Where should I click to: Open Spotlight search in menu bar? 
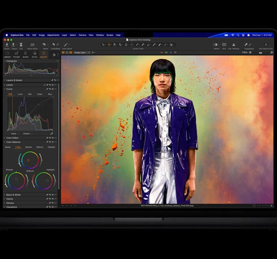click(238, 35)
